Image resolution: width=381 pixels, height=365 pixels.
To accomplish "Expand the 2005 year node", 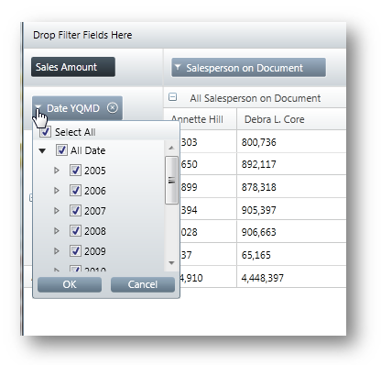I will (x=57, y=171).
